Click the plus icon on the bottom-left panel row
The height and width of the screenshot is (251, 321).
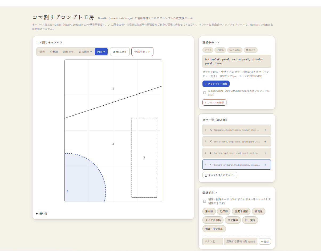265,165
